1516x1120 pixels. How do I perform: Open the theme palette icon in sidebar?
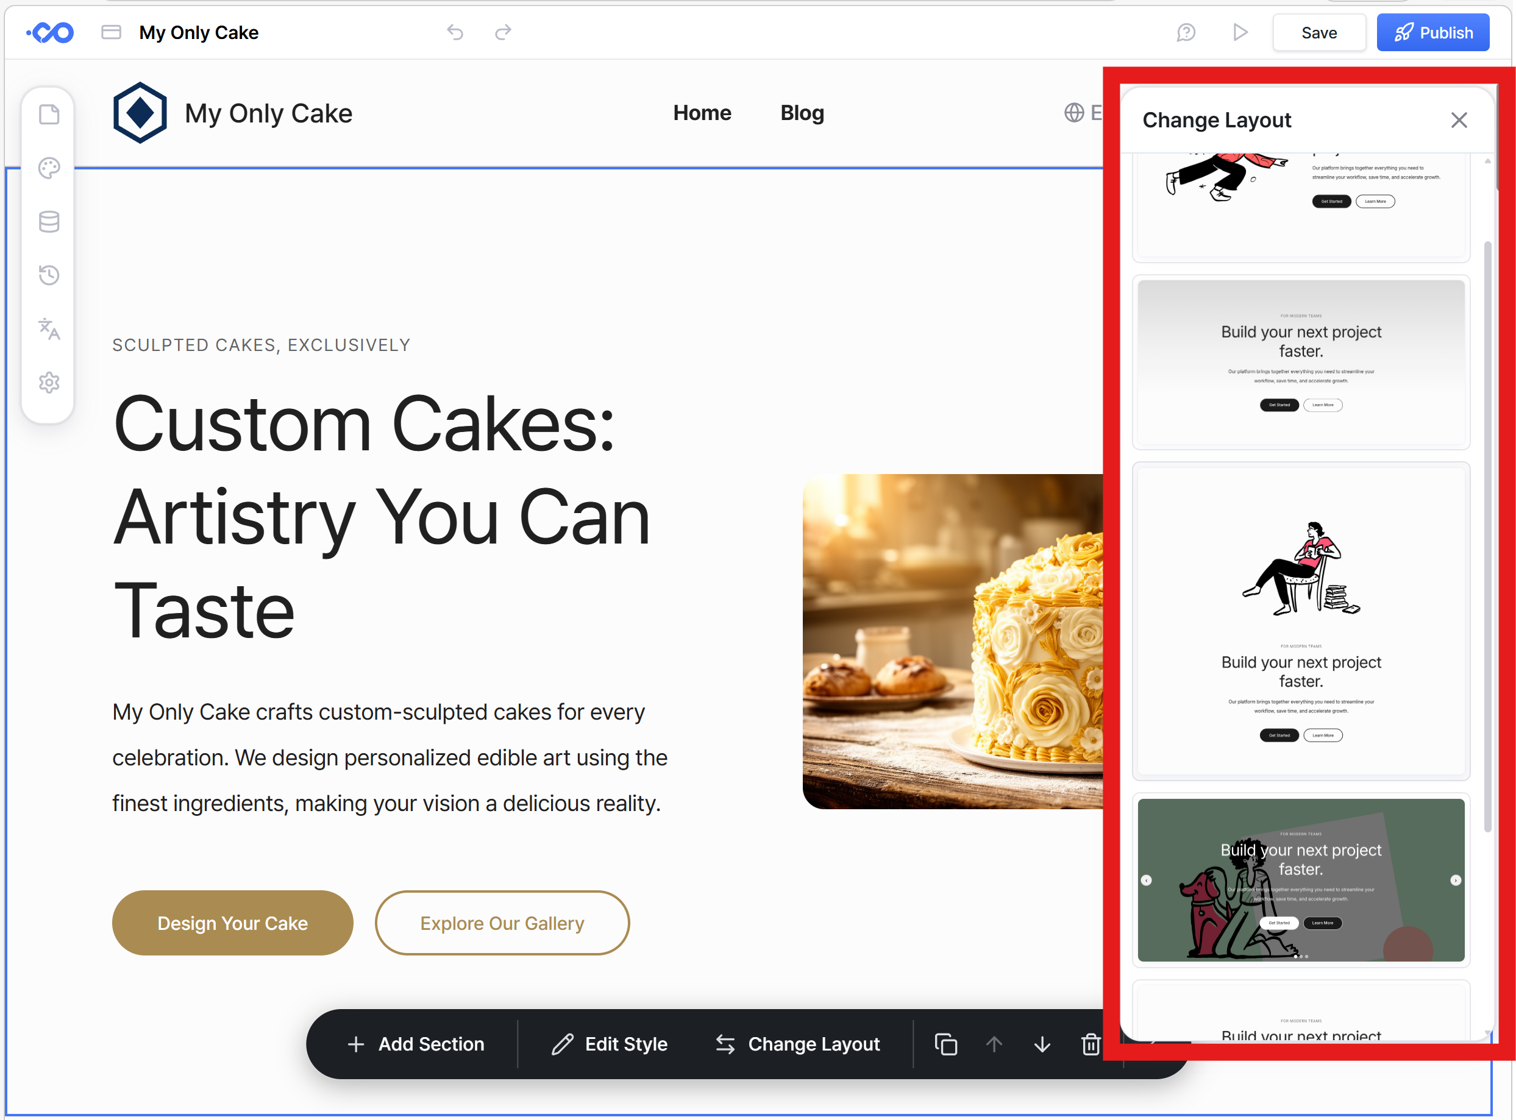click(x=49, y=168)
